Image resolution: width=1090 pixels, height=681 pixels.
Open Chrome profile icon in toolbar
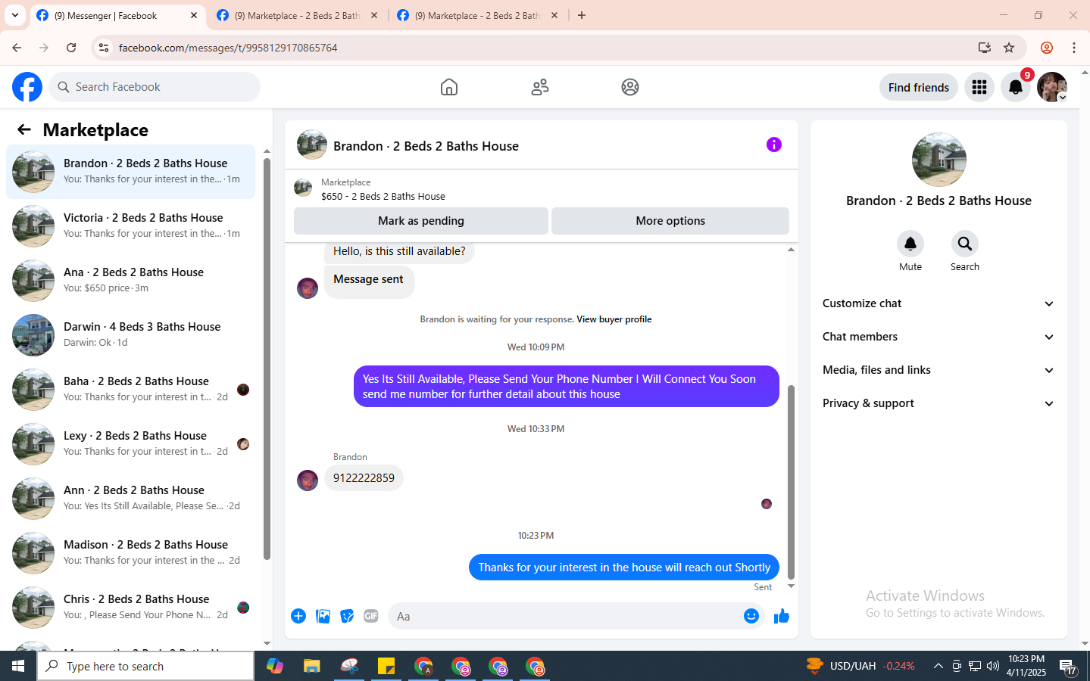pos(1047,48)
